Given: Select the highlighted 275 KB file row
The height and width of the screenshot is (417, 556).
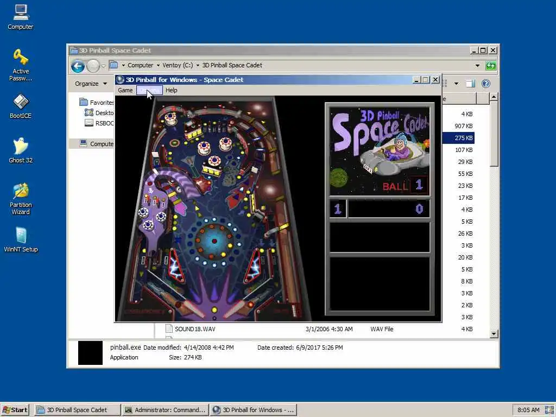Looking at the screenshot, I should 458,138.
